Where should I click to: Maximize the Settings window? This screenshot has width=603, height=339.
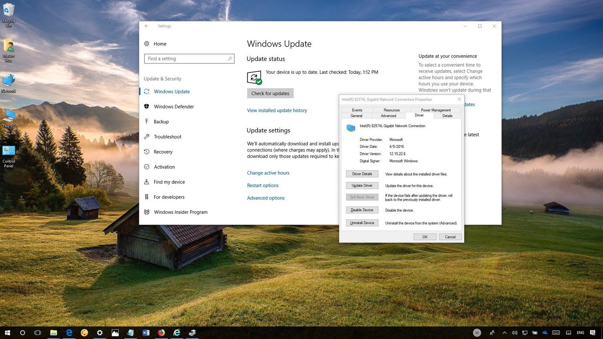[x=480, y=26]
